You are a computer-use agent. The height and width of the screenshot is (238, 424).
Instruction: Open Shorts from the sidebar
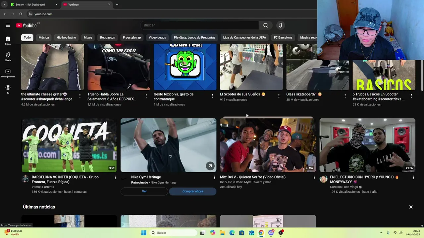click(8, 57)
